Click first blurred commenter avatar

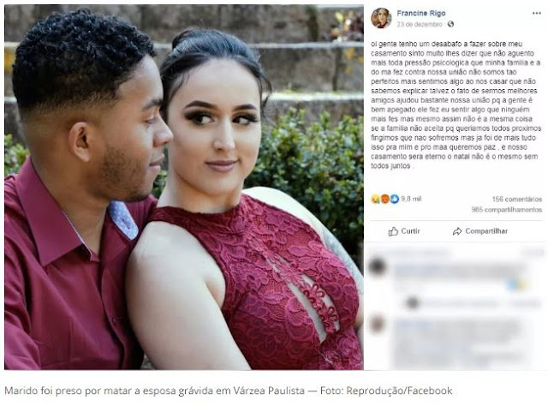point(378,266)
